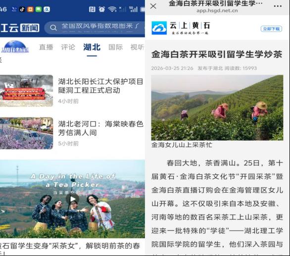Tap the alarm clock status icon
The image size is (290, 256).
102,9
